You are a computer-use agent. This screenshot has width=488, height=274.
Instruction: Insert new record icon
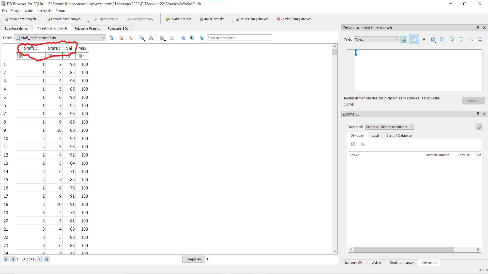162,38
